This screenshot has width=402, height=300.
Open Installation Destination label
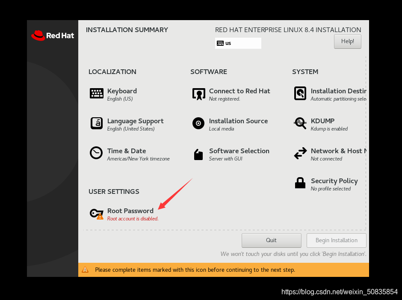point(338,91)
